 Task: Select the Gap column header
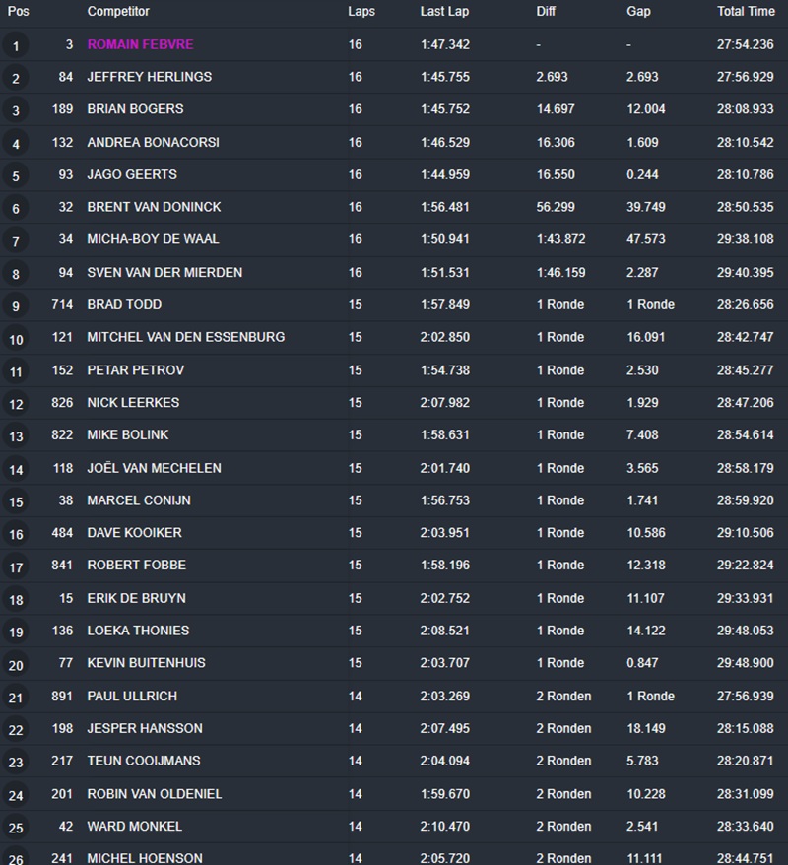(638, 12)
